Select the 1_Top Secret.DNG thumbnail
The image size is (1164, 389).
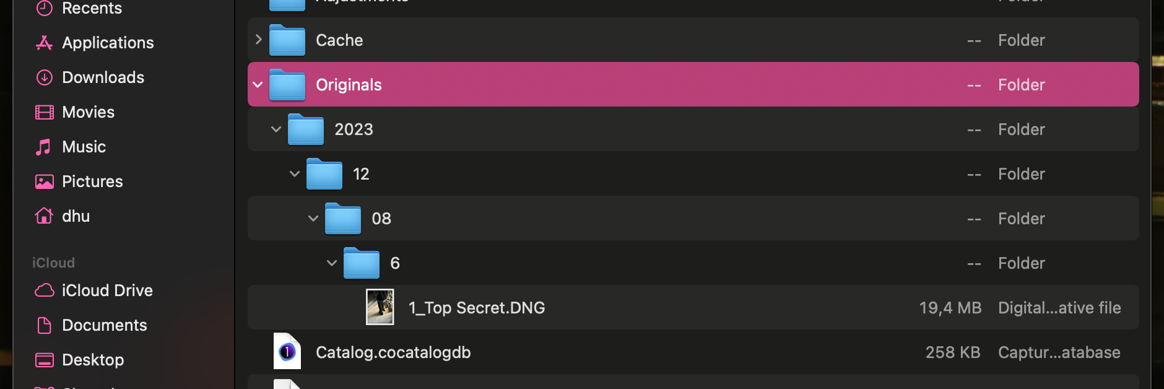[x=380, y=307]
